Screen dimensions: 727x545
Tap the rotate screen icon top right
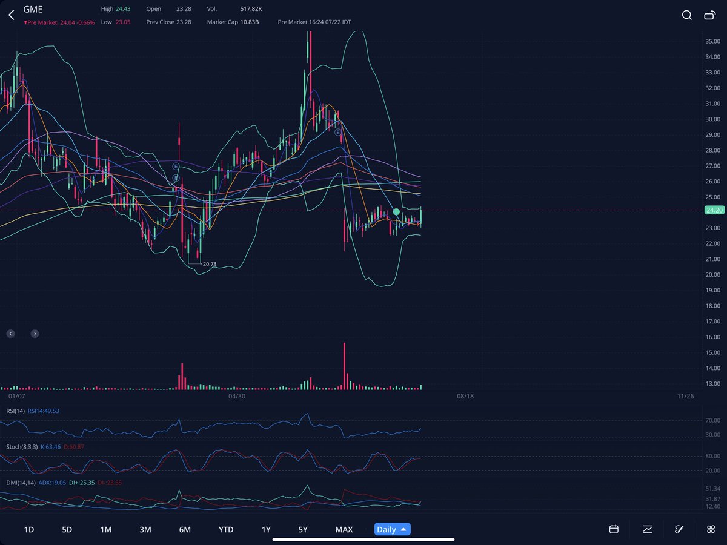click(x=709, y=15)
